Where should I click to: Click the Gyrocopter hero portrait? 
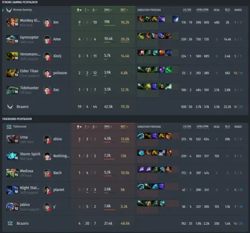point(12,39)
